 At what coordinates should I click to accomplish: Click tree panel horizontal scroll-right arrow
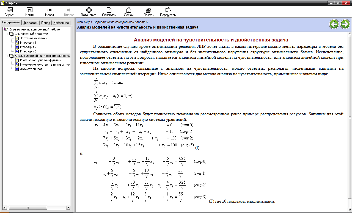pos(68,208)
